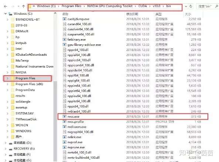Select 'v10.0' breadcrumb segment

point(157,6)
